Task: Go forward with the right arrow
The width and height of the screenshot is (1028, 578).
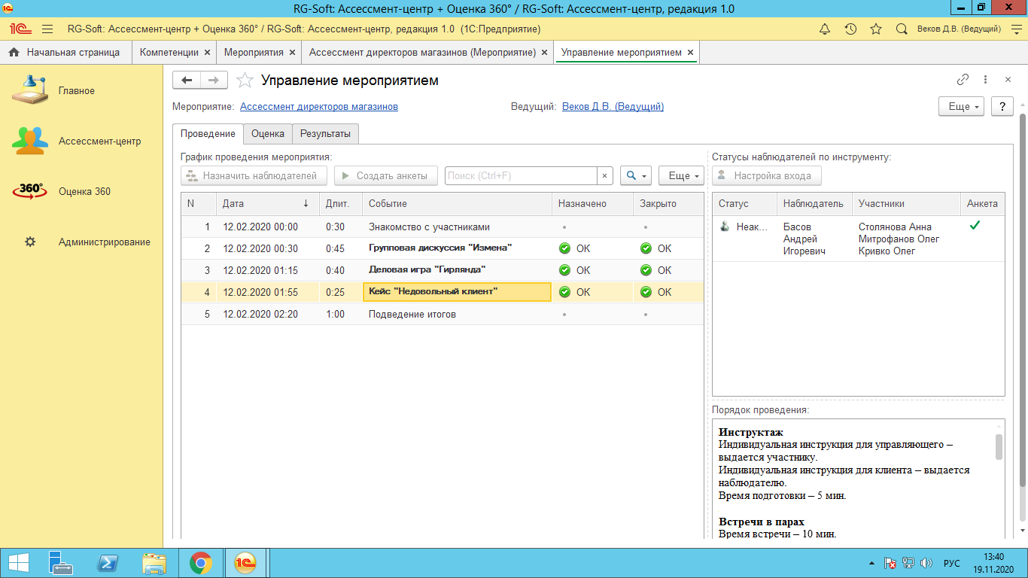Action: [214, 81]
